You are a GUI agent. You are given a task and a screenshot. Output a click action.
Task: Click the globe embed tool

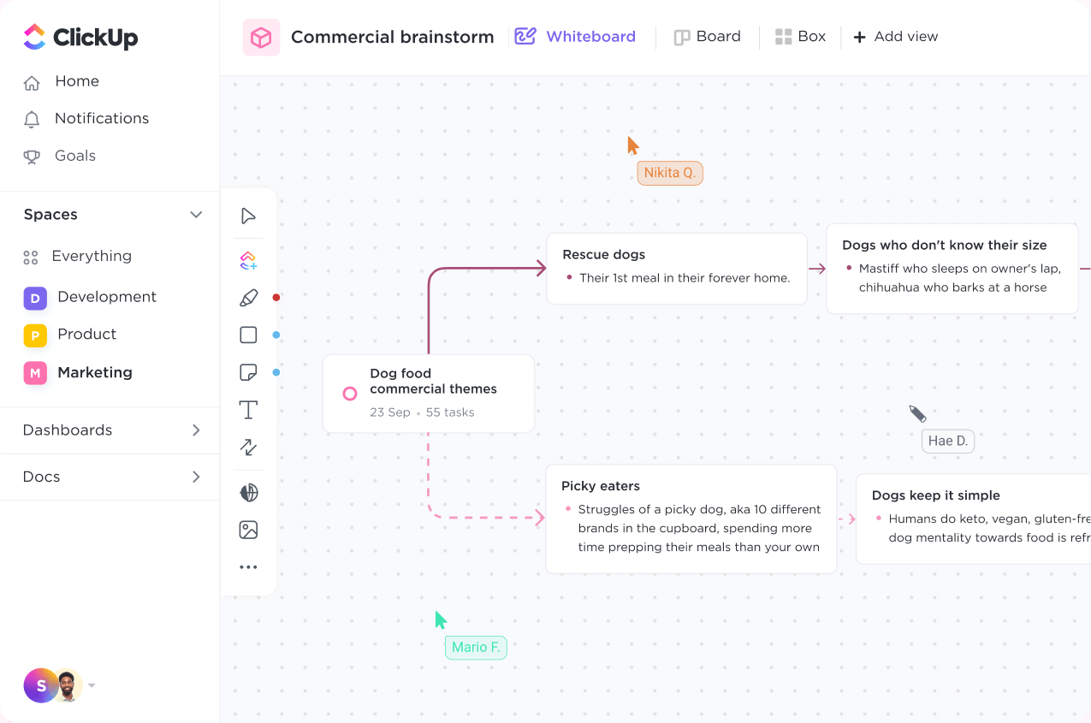[248, 493]
